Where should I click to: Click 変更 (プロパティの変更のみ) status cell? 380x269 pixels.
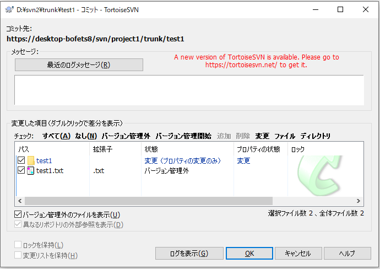tap(183, 161)
